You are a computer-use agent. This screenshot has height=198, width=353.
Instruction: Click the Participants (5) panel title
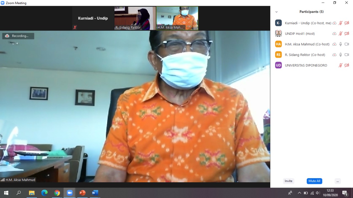312,12
